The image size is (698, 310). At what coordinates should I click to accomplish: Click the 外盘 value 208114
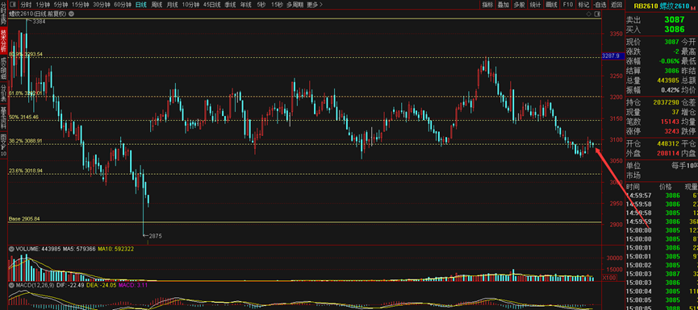tap(667, 153)
